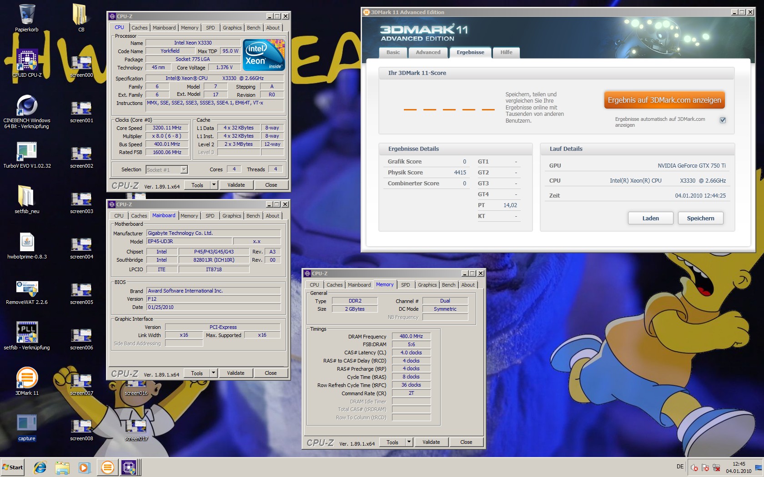The width and height of the screenshot is (764, 477).
Task: Toggle automatic 3DMark.com results display checkbox
Action: pos(723,120)
